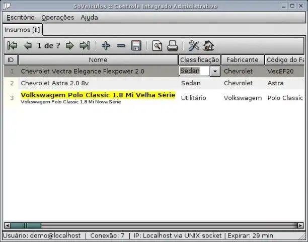Viewport: 308px width, 242px height.
Task: Remove record with the minus icon
Action: click(x=121, y=46)
